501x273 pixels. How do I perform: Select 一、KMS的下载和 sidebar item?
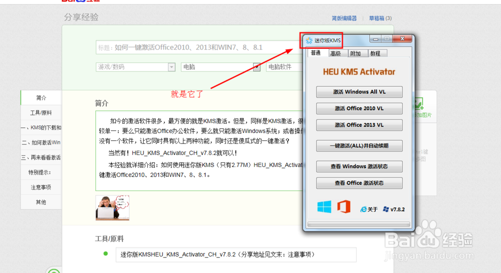[41, 127]
